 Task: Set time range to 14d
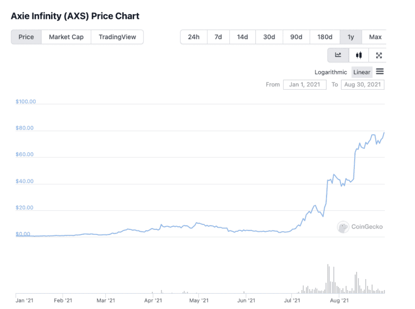pos(242,37)
